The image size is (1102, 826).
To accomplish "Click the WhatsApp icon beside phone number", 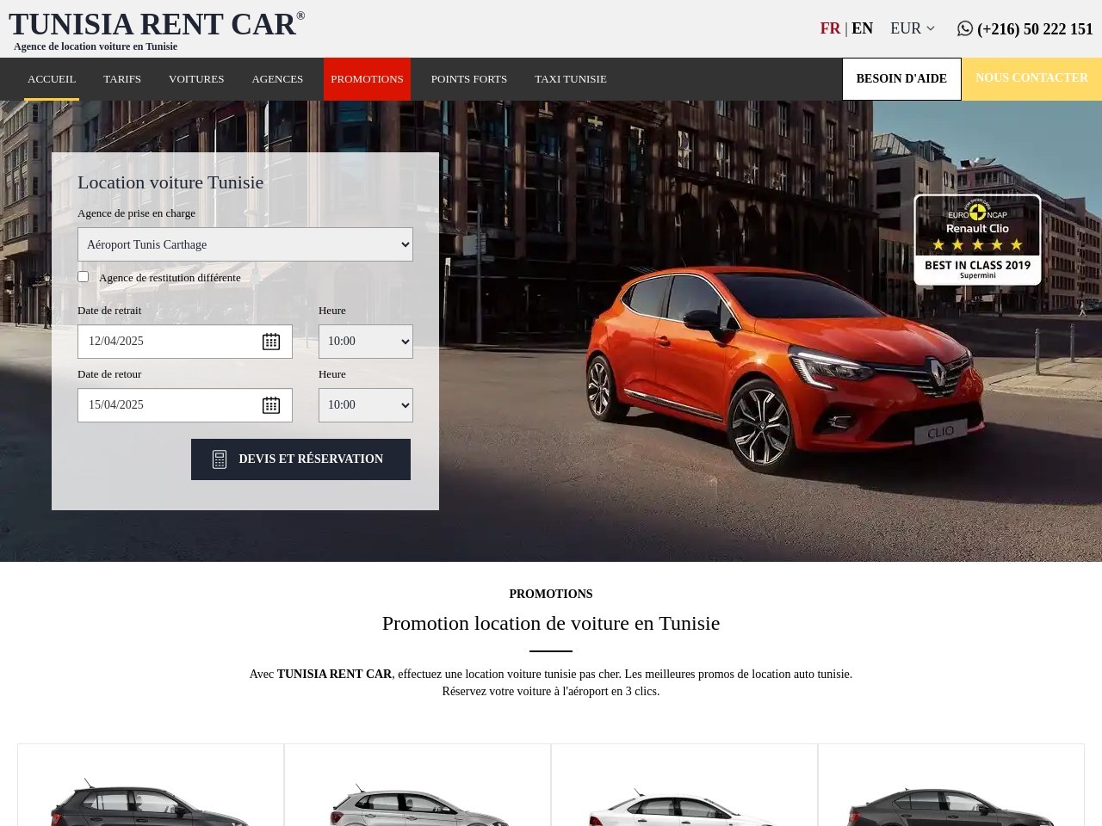I will [964, 28].
